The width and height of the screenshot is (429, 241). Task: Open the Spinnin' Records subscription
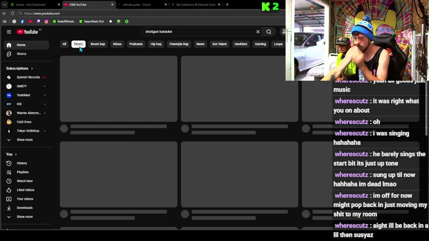[x=26, y=77]
